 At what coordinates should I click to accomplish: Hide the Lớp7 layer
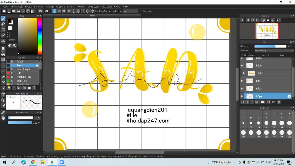pos(242,96)
